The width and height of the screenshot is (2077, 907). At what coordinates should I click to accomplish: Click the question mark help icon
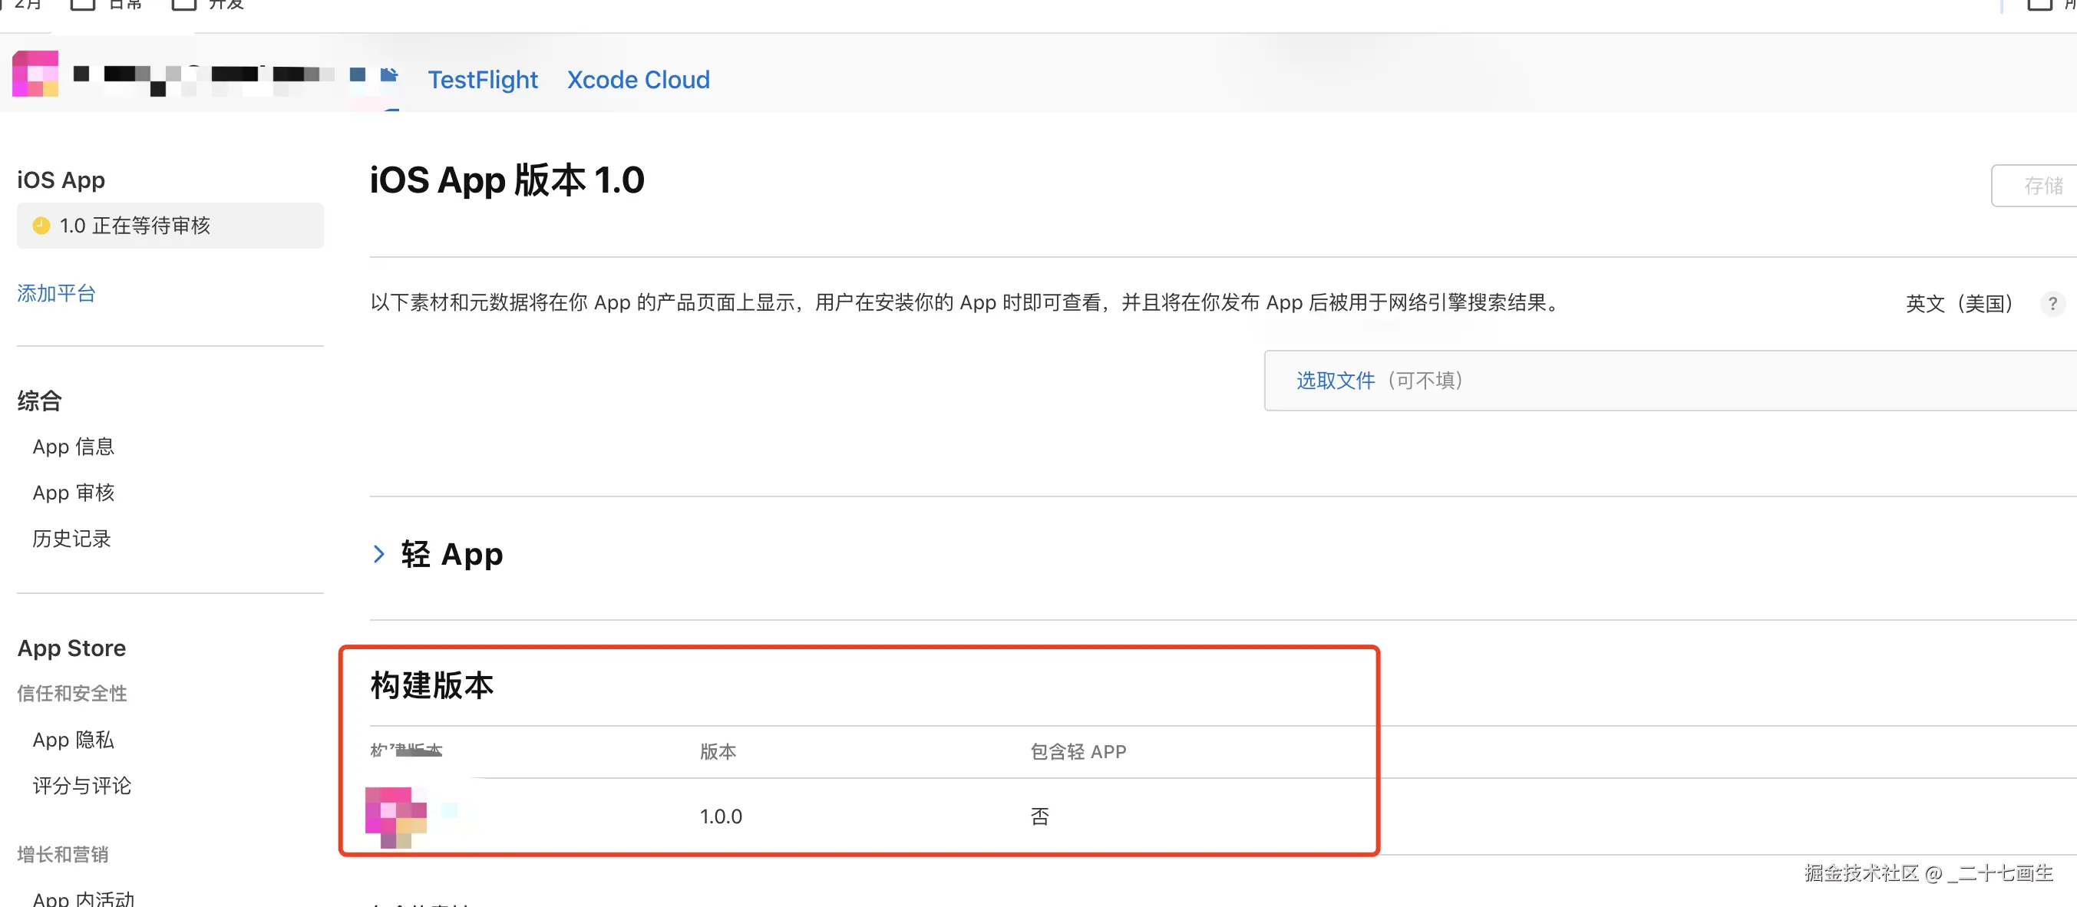[2052, 304]
